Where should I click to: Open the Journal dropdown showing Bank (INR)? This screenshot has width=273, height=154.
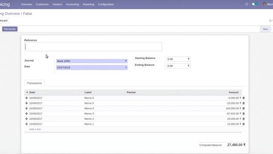[x=92, y=61]
